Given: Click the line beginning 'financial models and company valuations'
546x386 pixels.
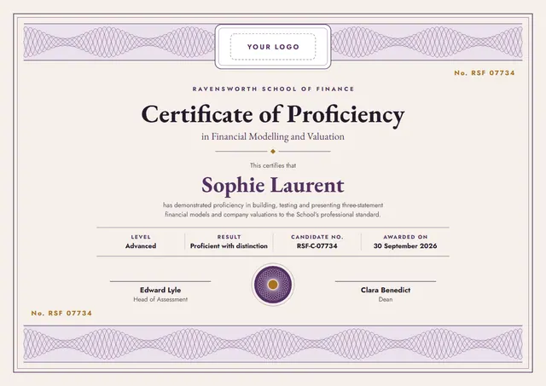Looking at the screenshot, I should click(x=273, y=215).
